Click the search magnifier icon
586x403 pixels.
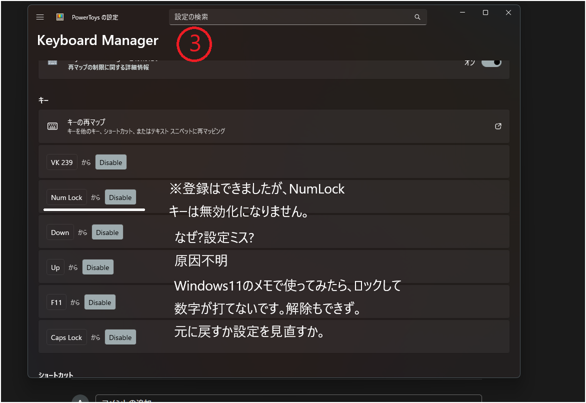pyautogui.click(x=417, y=17)
